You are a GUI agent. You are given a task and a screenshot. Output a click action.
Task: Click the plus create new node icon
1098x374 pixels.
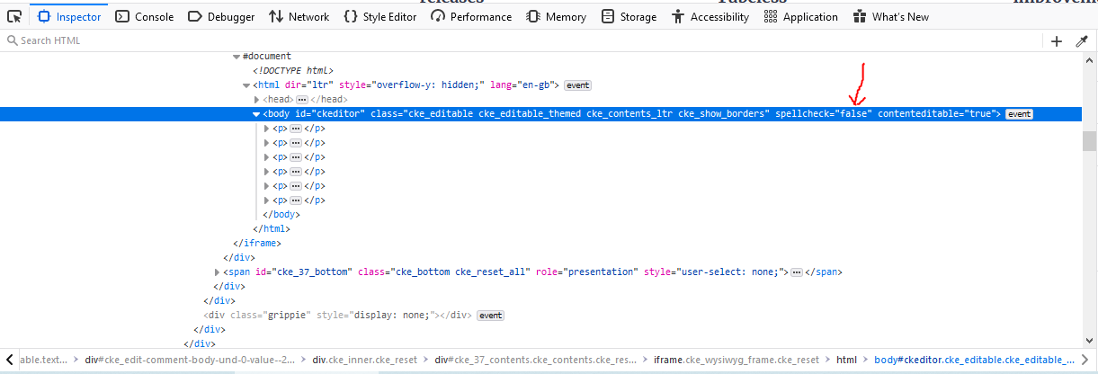(x=1057, y=40)
